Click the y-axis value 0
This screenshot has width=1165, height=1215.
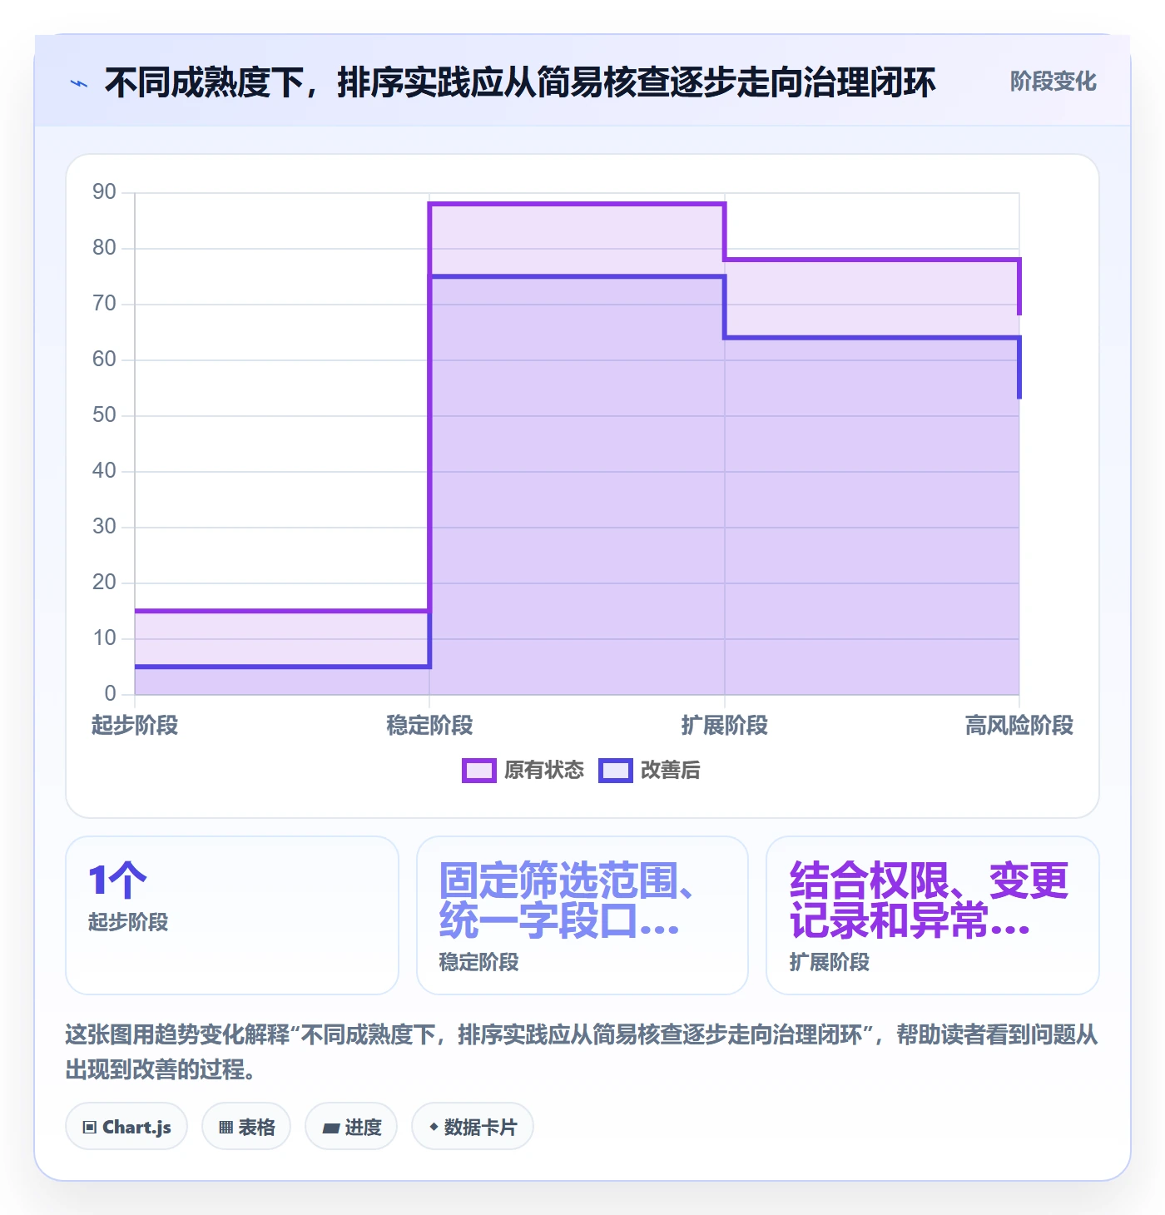(x=110, y=694)
